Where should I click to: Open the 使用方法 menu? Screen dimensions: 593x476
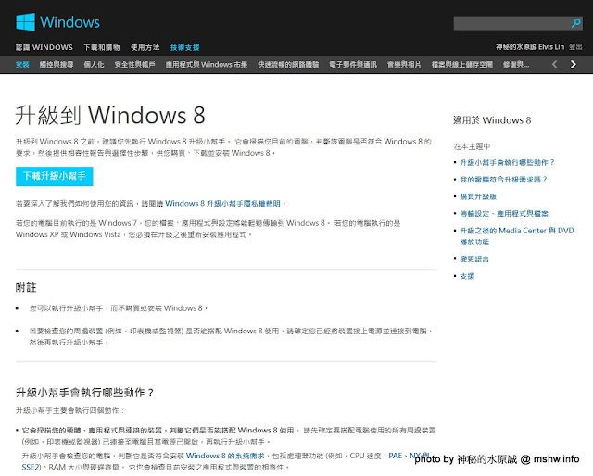pyautogui.click(x=145, y=47)
